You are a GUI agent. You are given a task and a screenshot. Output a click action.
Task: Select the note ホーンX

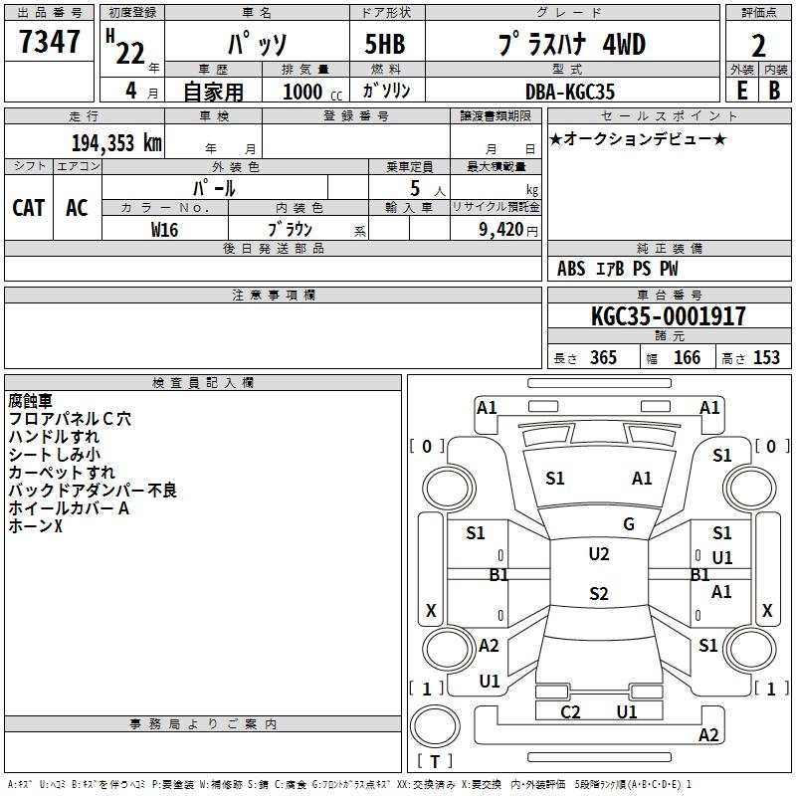[x=35, y=525]
